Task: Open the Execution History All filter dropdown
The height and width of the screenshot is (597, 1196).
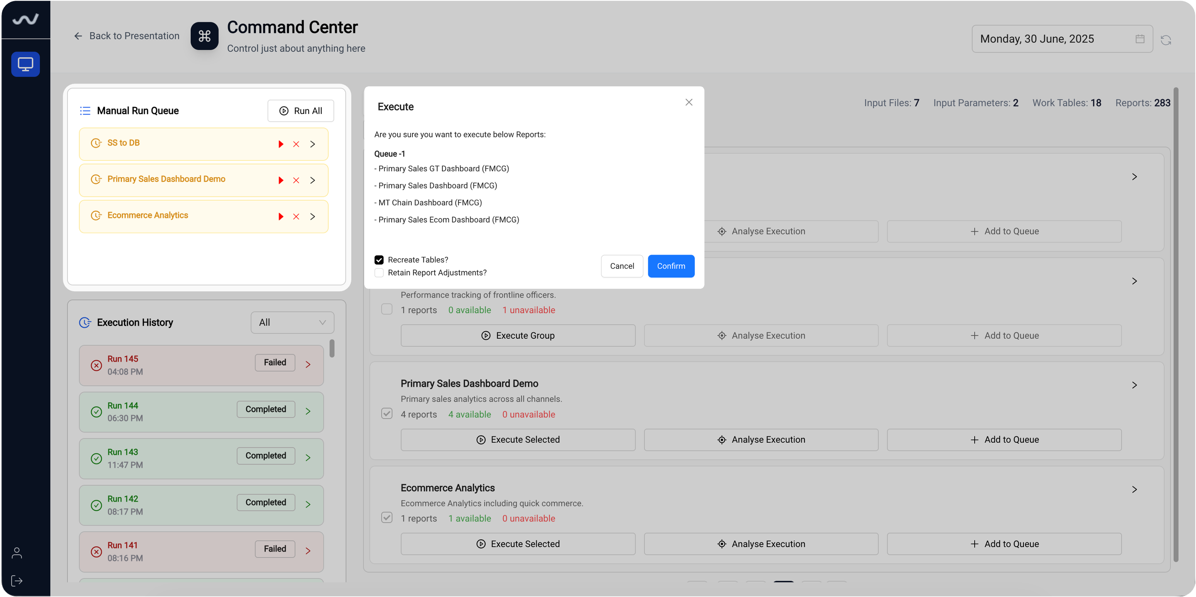Action: tap(292, 322)
